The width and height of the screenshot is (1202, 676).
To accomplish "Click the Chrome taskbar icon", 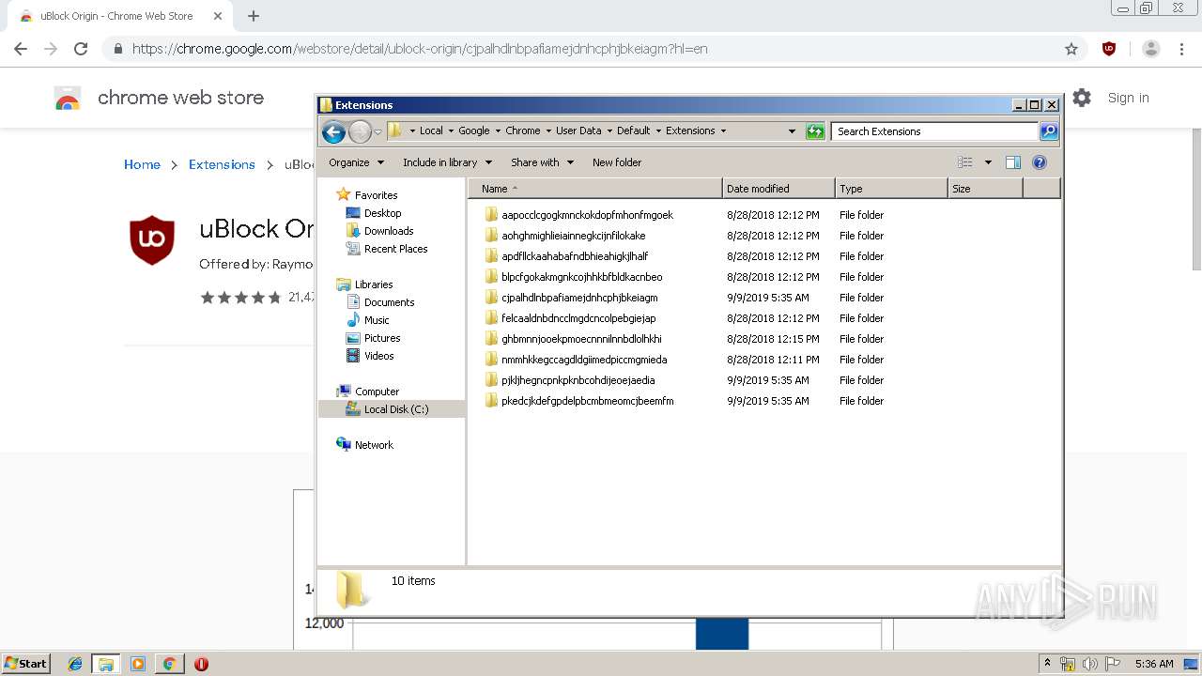I will (169, 664).
